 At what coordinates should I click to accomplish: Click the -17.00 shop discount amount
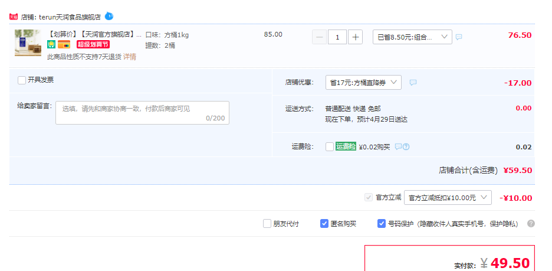click(518, 83)
